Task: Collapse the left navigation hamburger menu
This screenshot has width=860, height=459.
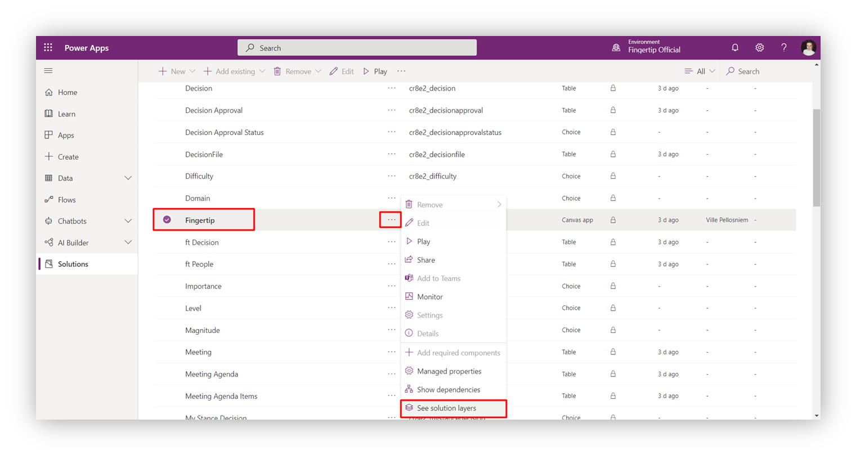Action: [x=48, y=71]
